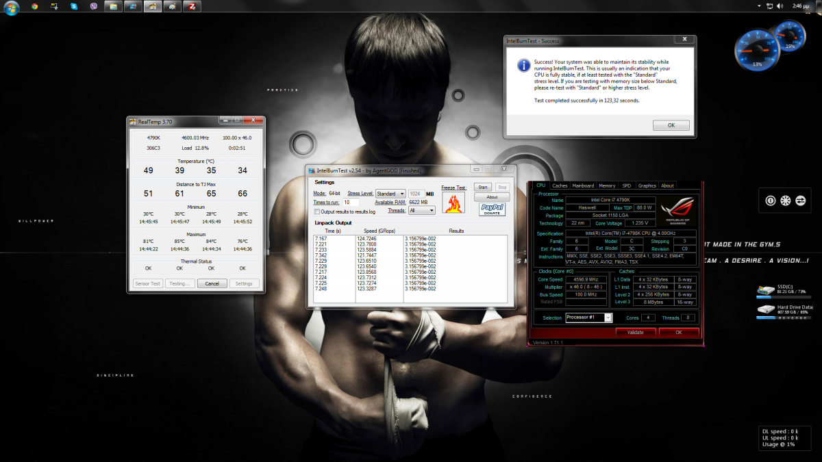The height and width of the screenshot is (462, 822).
Task: Click the SSD(C:) drive meter gadget
Action: coord(784,292)
